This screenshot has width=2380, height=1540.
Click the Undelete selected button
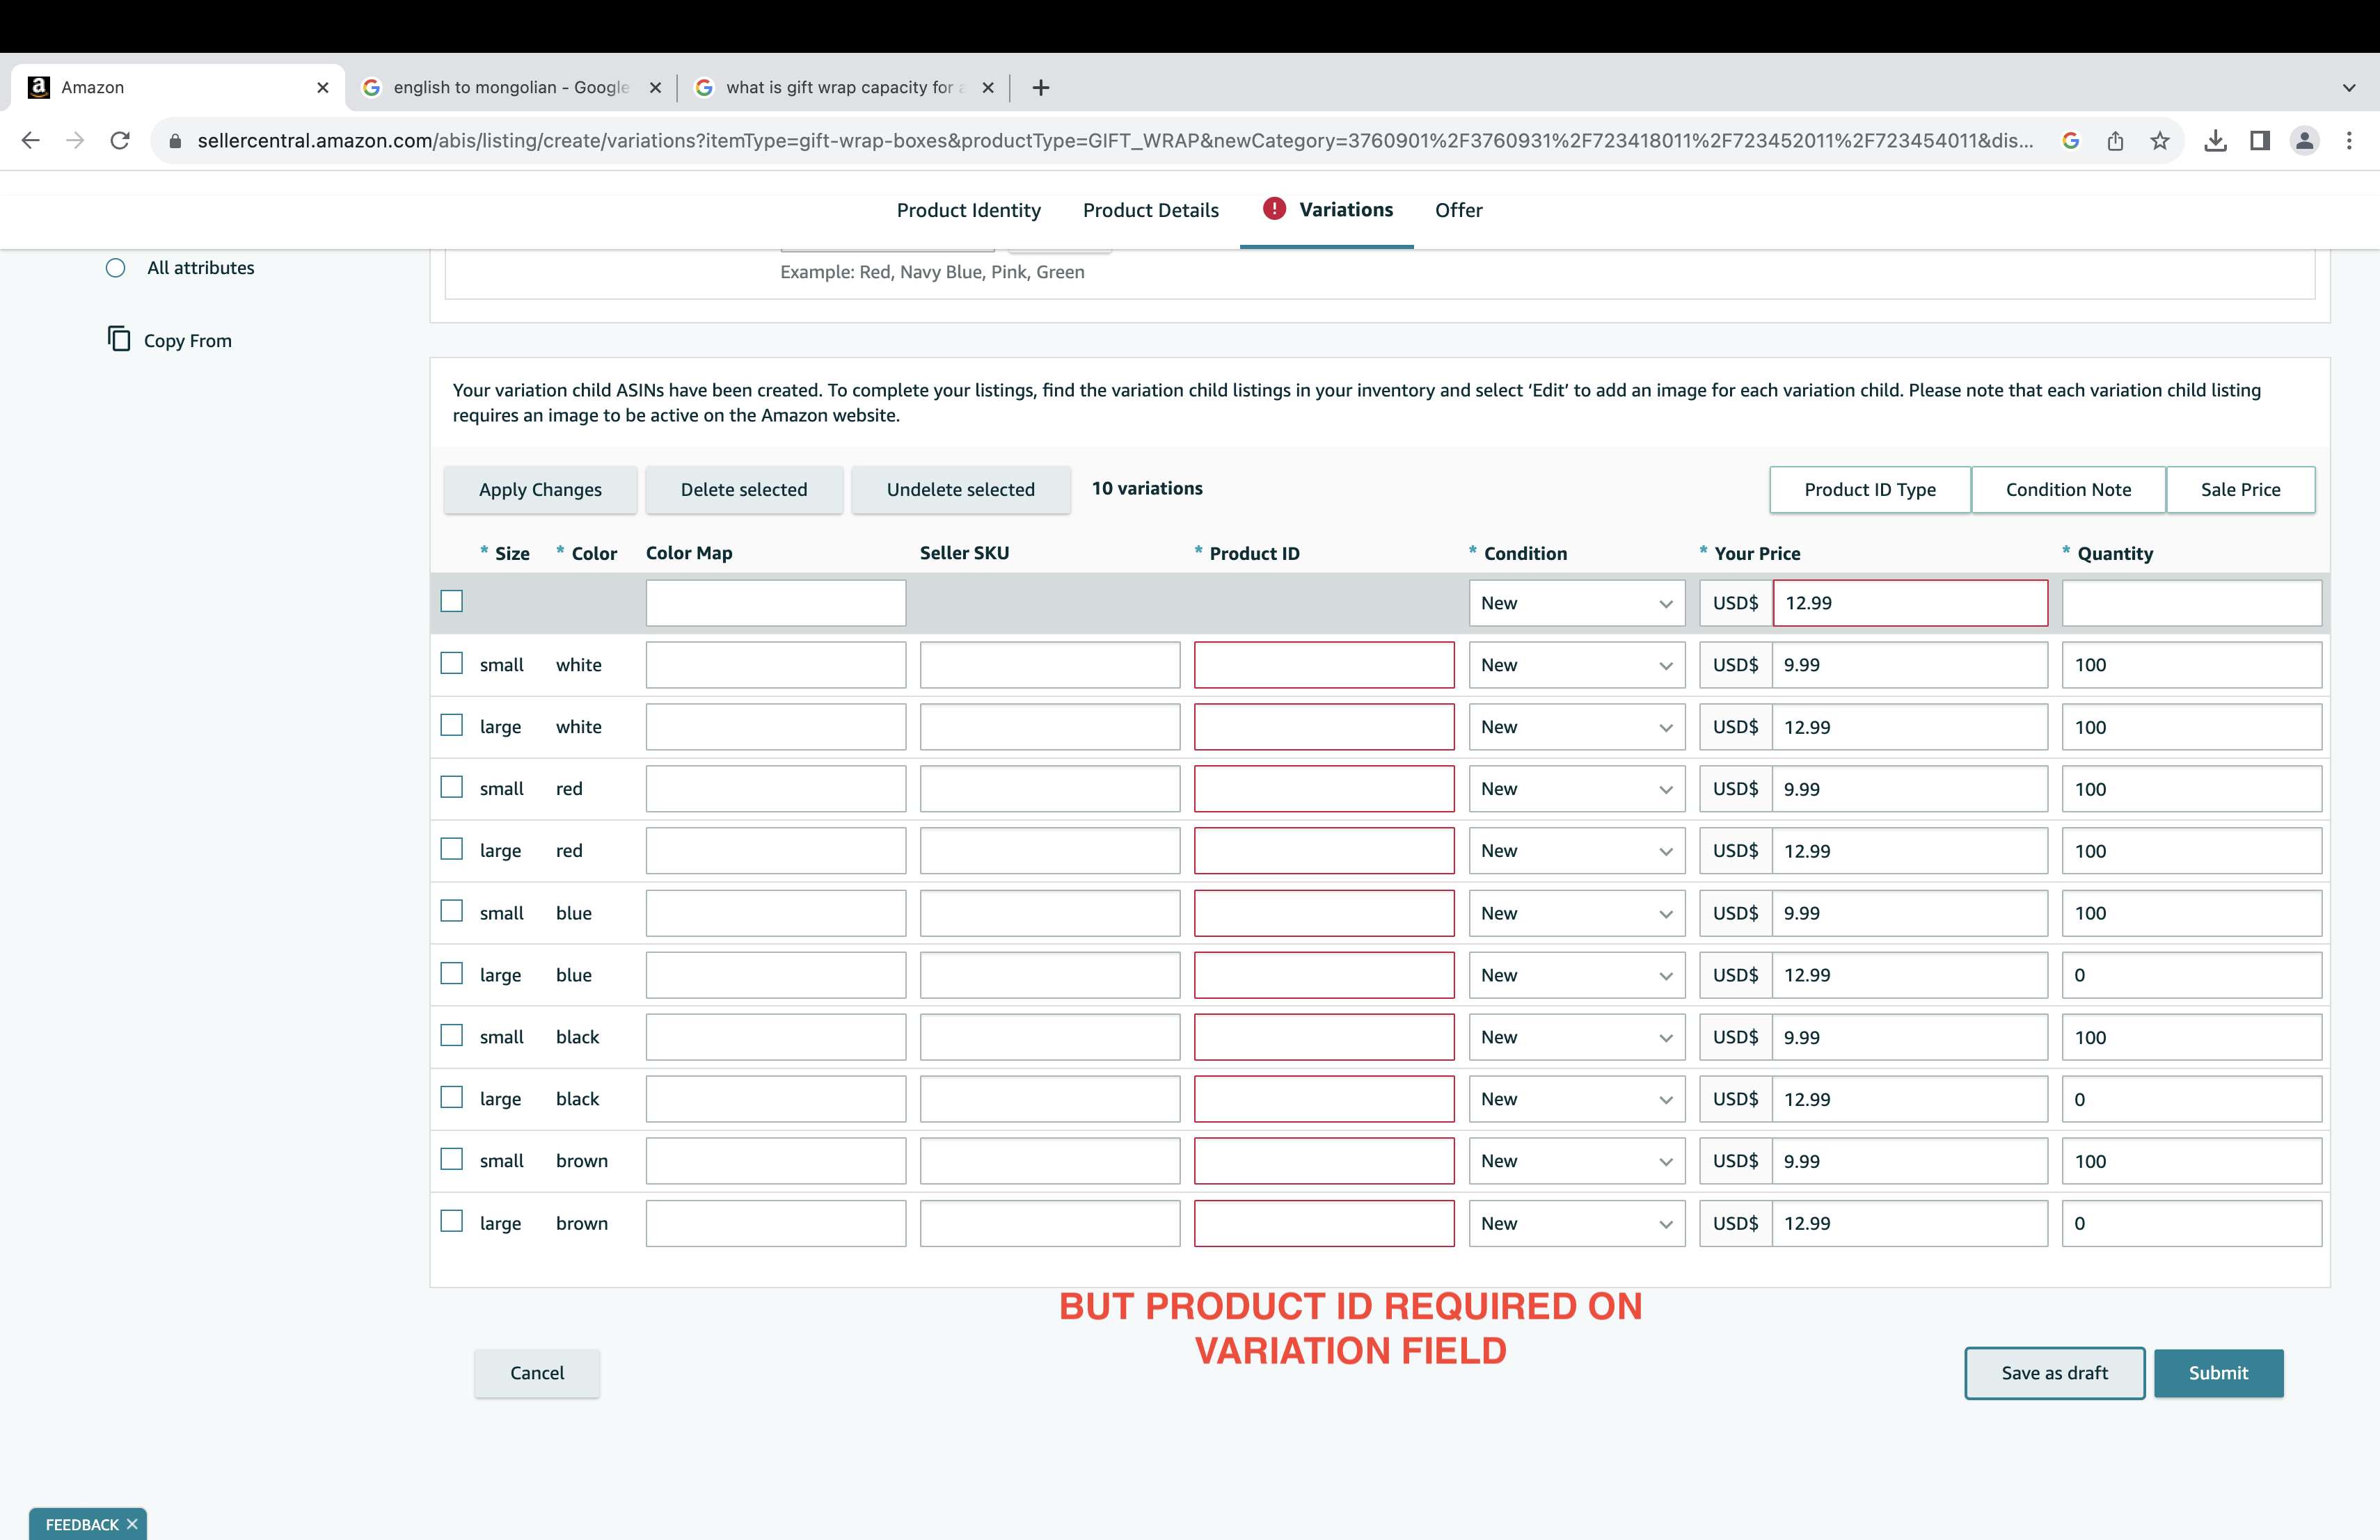tap(960, 490)
